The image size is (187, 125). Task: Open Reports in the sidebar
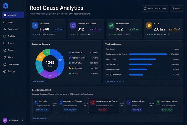13,50
